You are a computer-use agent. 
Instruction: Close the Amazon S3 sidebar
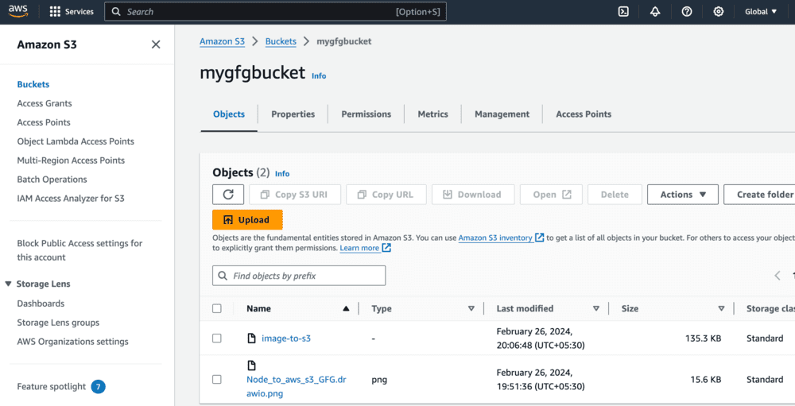[156, 44]
